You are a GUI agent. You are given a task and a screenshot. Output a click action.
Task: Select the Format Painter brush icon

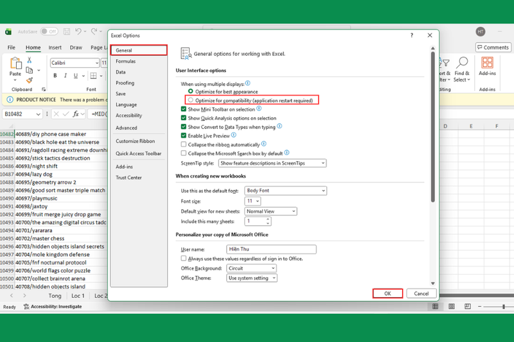(29, 80)
